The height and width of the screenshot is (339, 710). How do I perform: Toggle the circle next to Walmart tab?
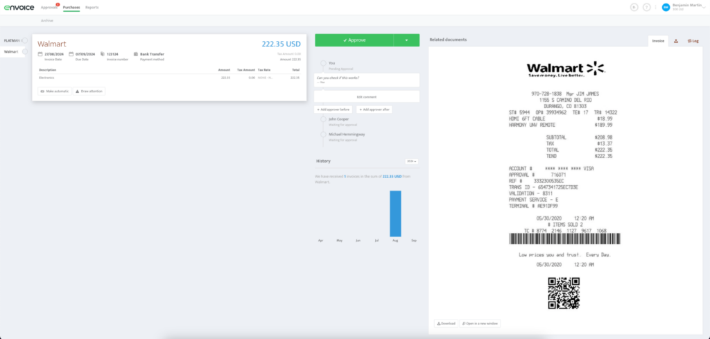point(25,51)
